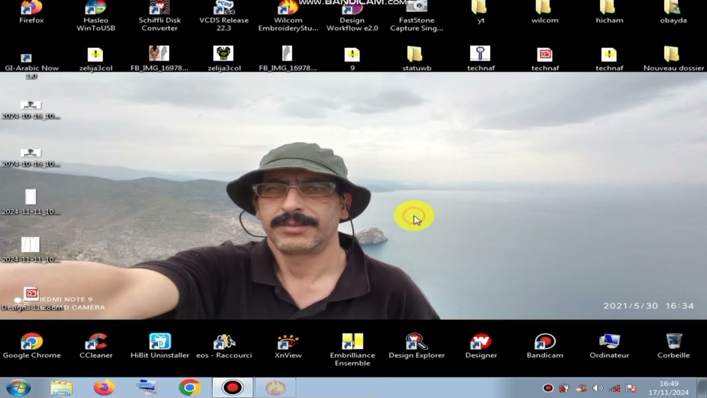Select the Corbeille recycle bin icon
Image resolution: width=707 pixels, height=398 pixels.
tap(673, 346)
